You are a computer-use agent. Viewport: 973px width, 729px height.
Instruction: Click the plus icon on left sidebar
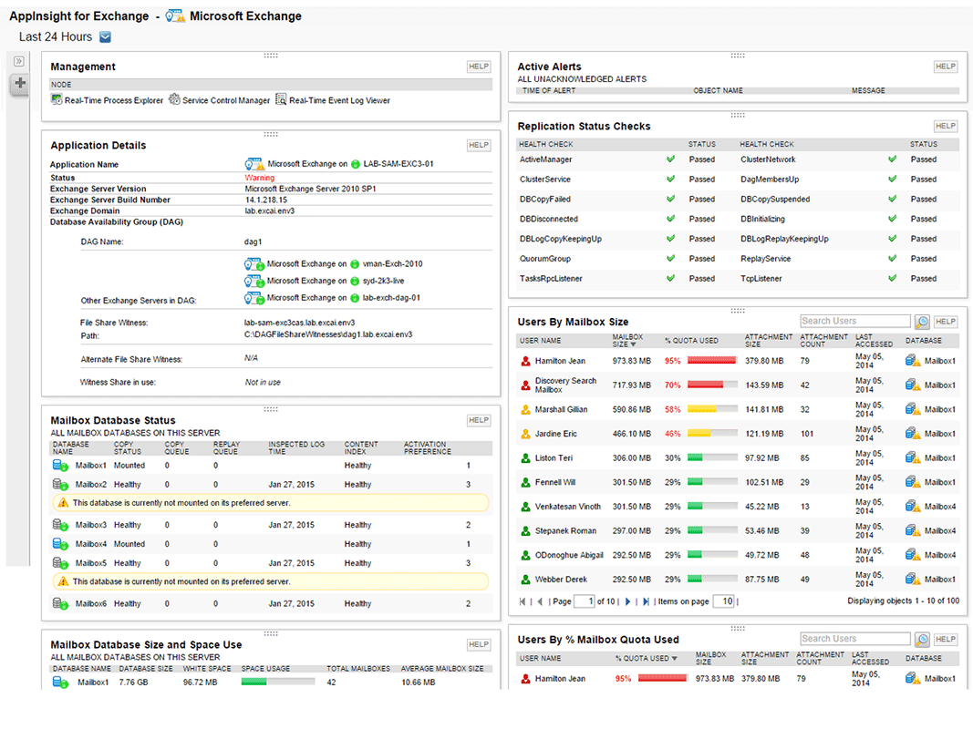(20, 84)
